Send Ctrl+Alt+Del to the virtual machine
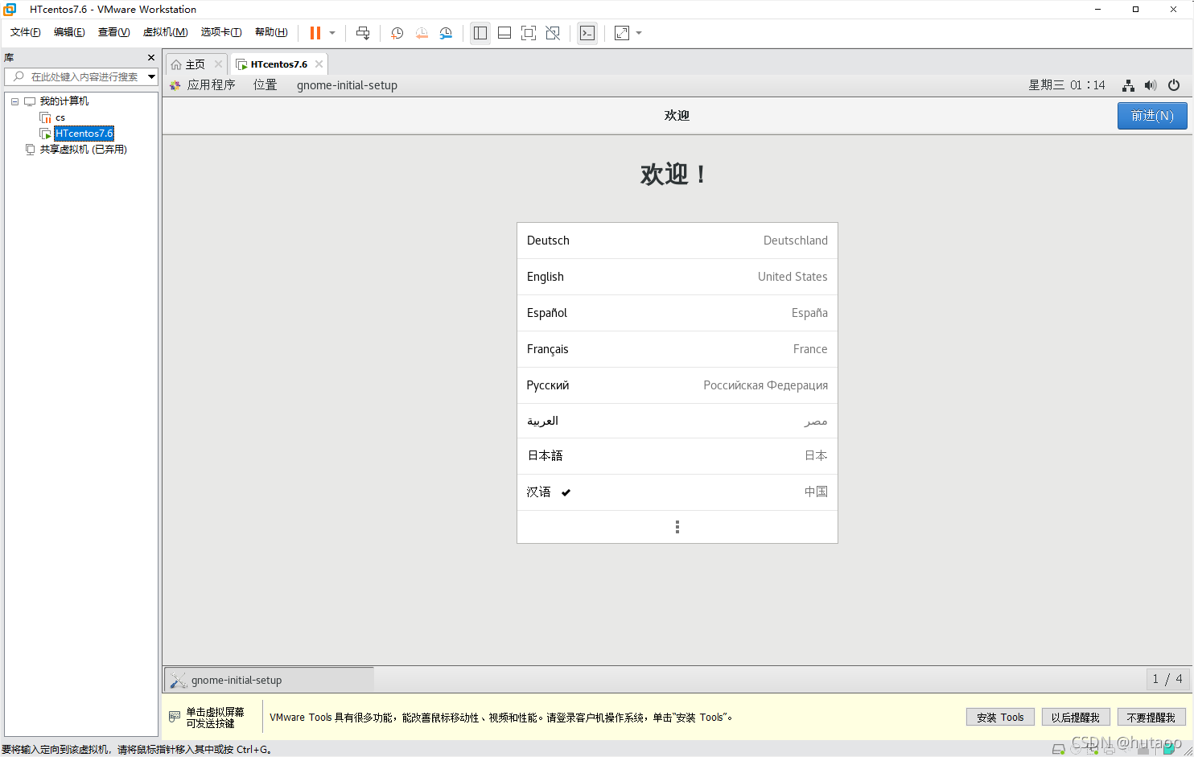 click(x=363, y=33)
